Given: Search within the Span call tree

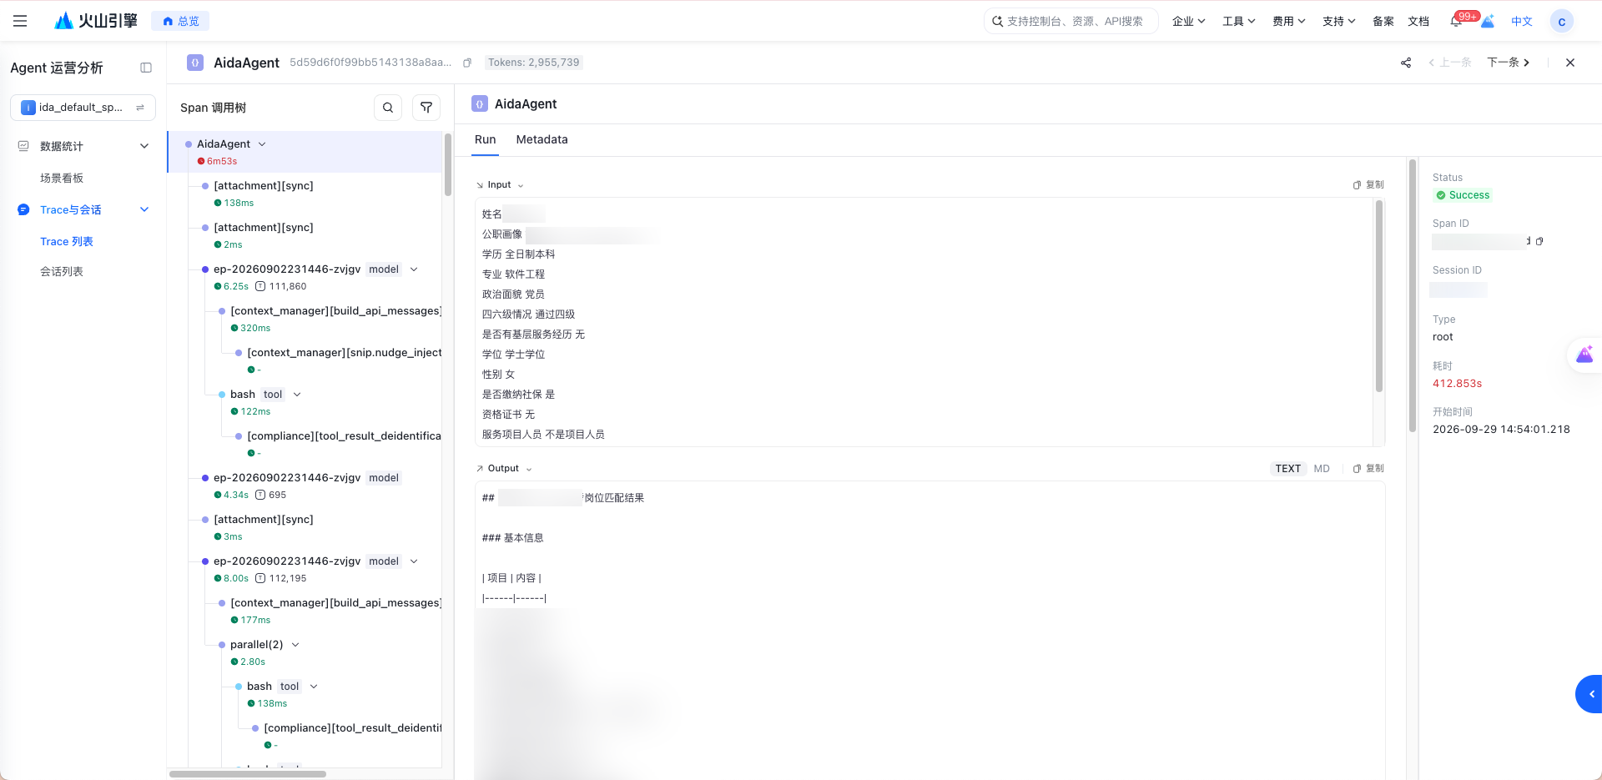Looking at the screenshot, I should [x=388, y=108].
